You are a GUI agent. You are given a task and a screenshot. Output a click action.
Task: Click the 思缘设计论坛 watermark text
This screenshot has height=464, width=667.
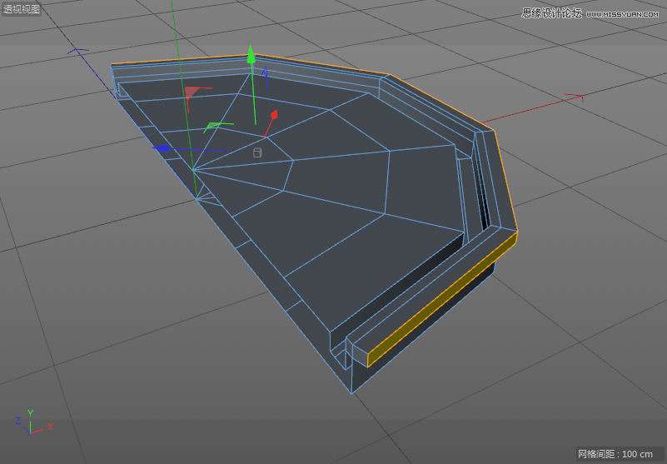[x=551, y=12]
